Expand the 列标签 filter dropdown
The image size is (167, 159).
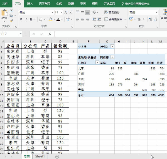click(112, 57)
